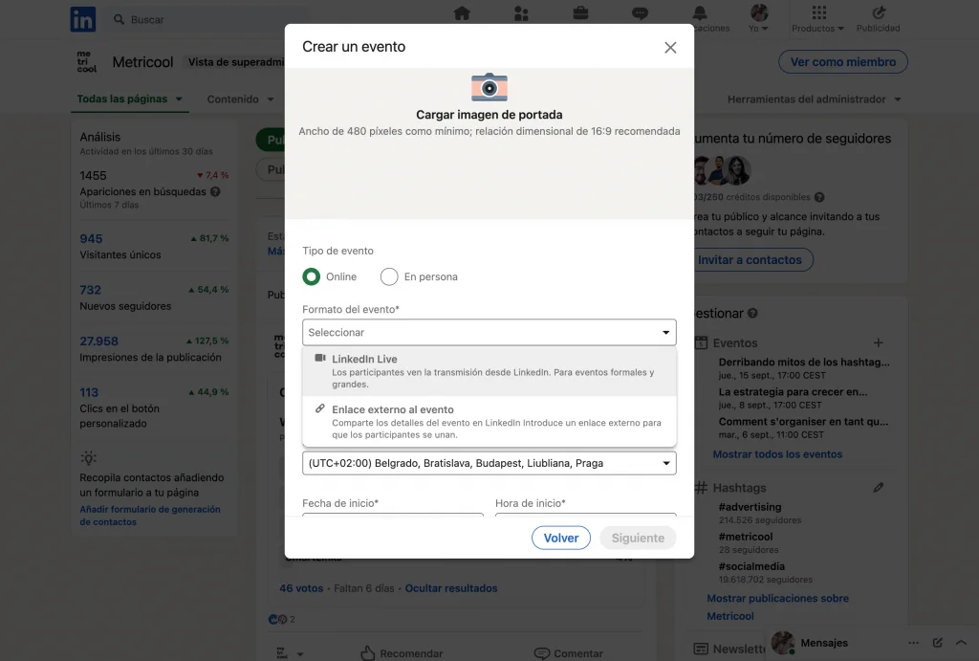
Task: Click the Buscar search field
Action: point(207,19)
